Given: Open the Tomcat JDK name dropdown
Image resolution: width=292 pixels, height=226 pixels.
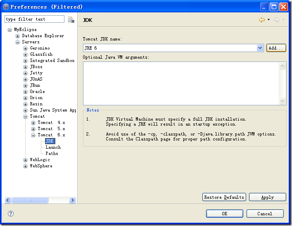Looking at the screenshot, I should (260, 48).
